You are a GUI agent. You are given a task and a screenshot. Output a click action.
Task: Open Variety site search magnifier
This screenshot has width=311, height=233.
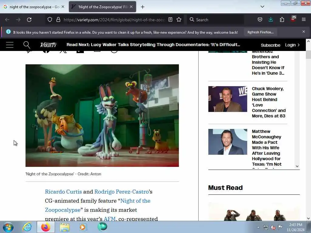pos(27,45)
